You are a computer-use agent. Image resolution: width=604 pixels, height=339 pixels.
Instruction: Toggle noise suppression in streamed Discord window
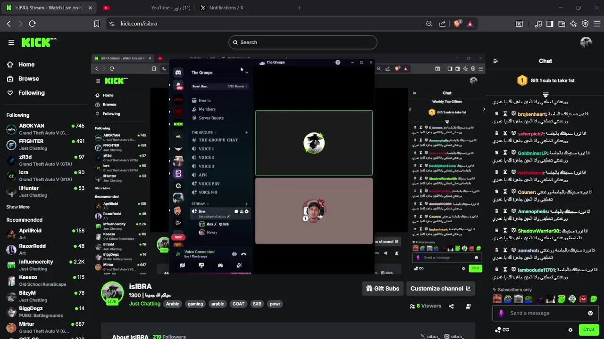pyautogui.click(x=234, y=254)
